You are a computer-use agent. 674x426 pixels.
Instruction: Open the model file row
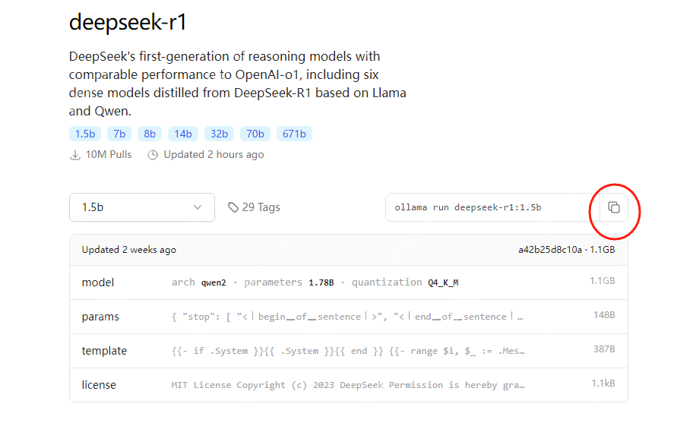(349, 282)
